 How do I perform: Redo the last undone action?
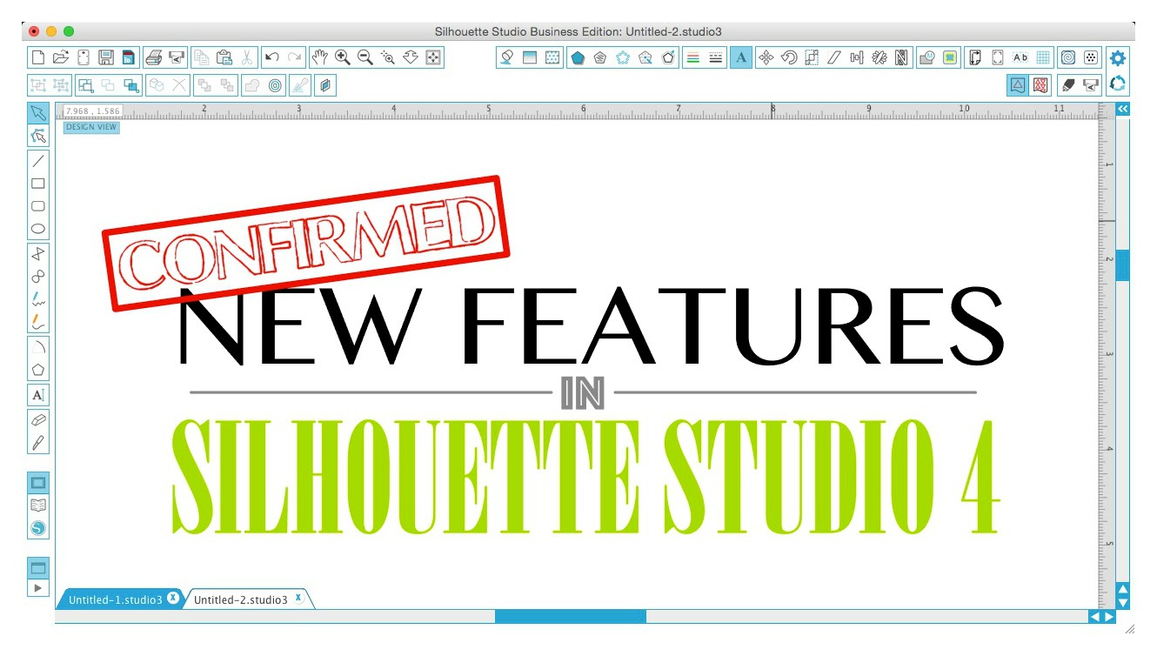pos(295,57)
